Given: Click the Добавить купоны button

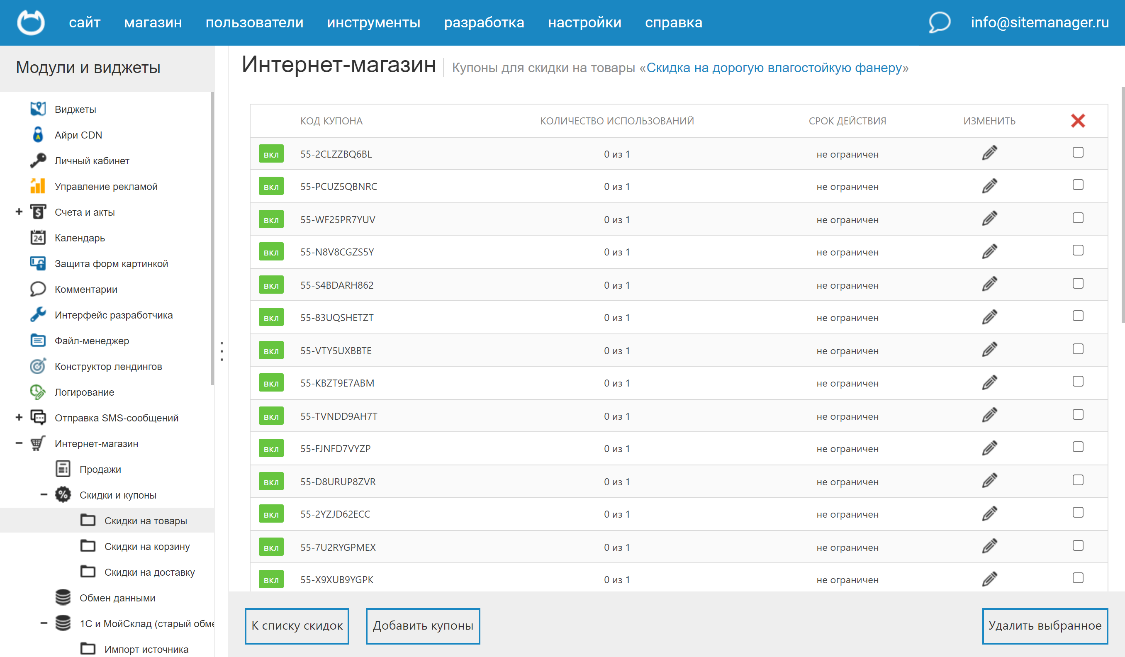Looking at the screenshot, I should (x=422, y=625).
